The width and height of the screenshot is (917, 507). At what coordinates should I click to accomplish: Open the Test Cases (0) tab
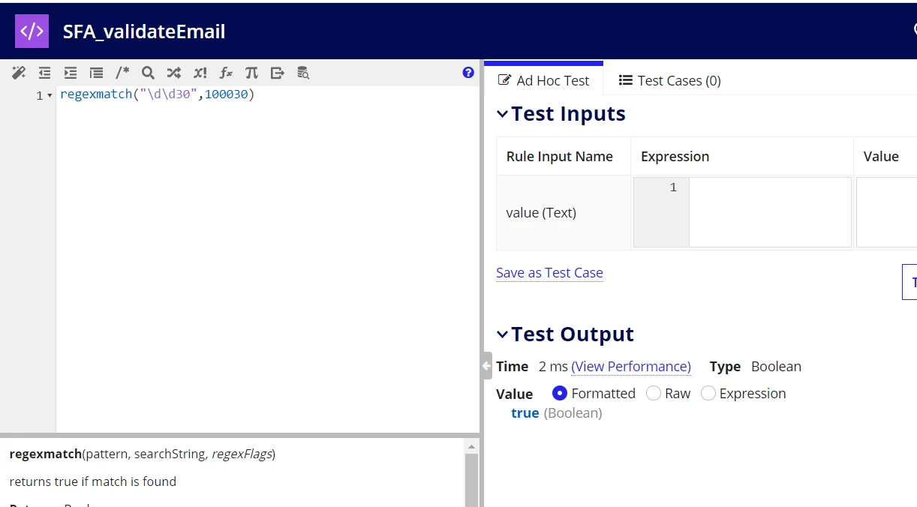point(669,80)
